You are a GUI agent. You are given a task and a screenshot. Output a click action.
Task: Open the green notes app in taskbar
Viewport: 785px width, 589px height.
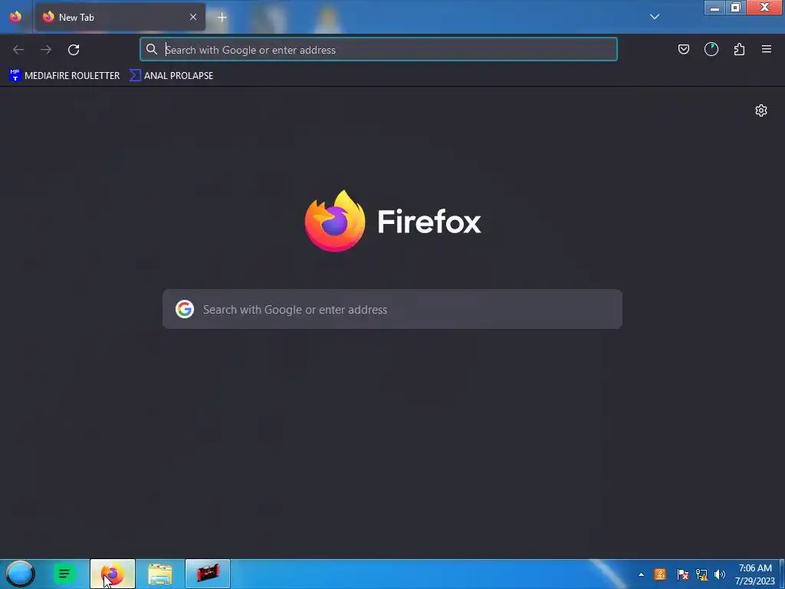(64, 574)
